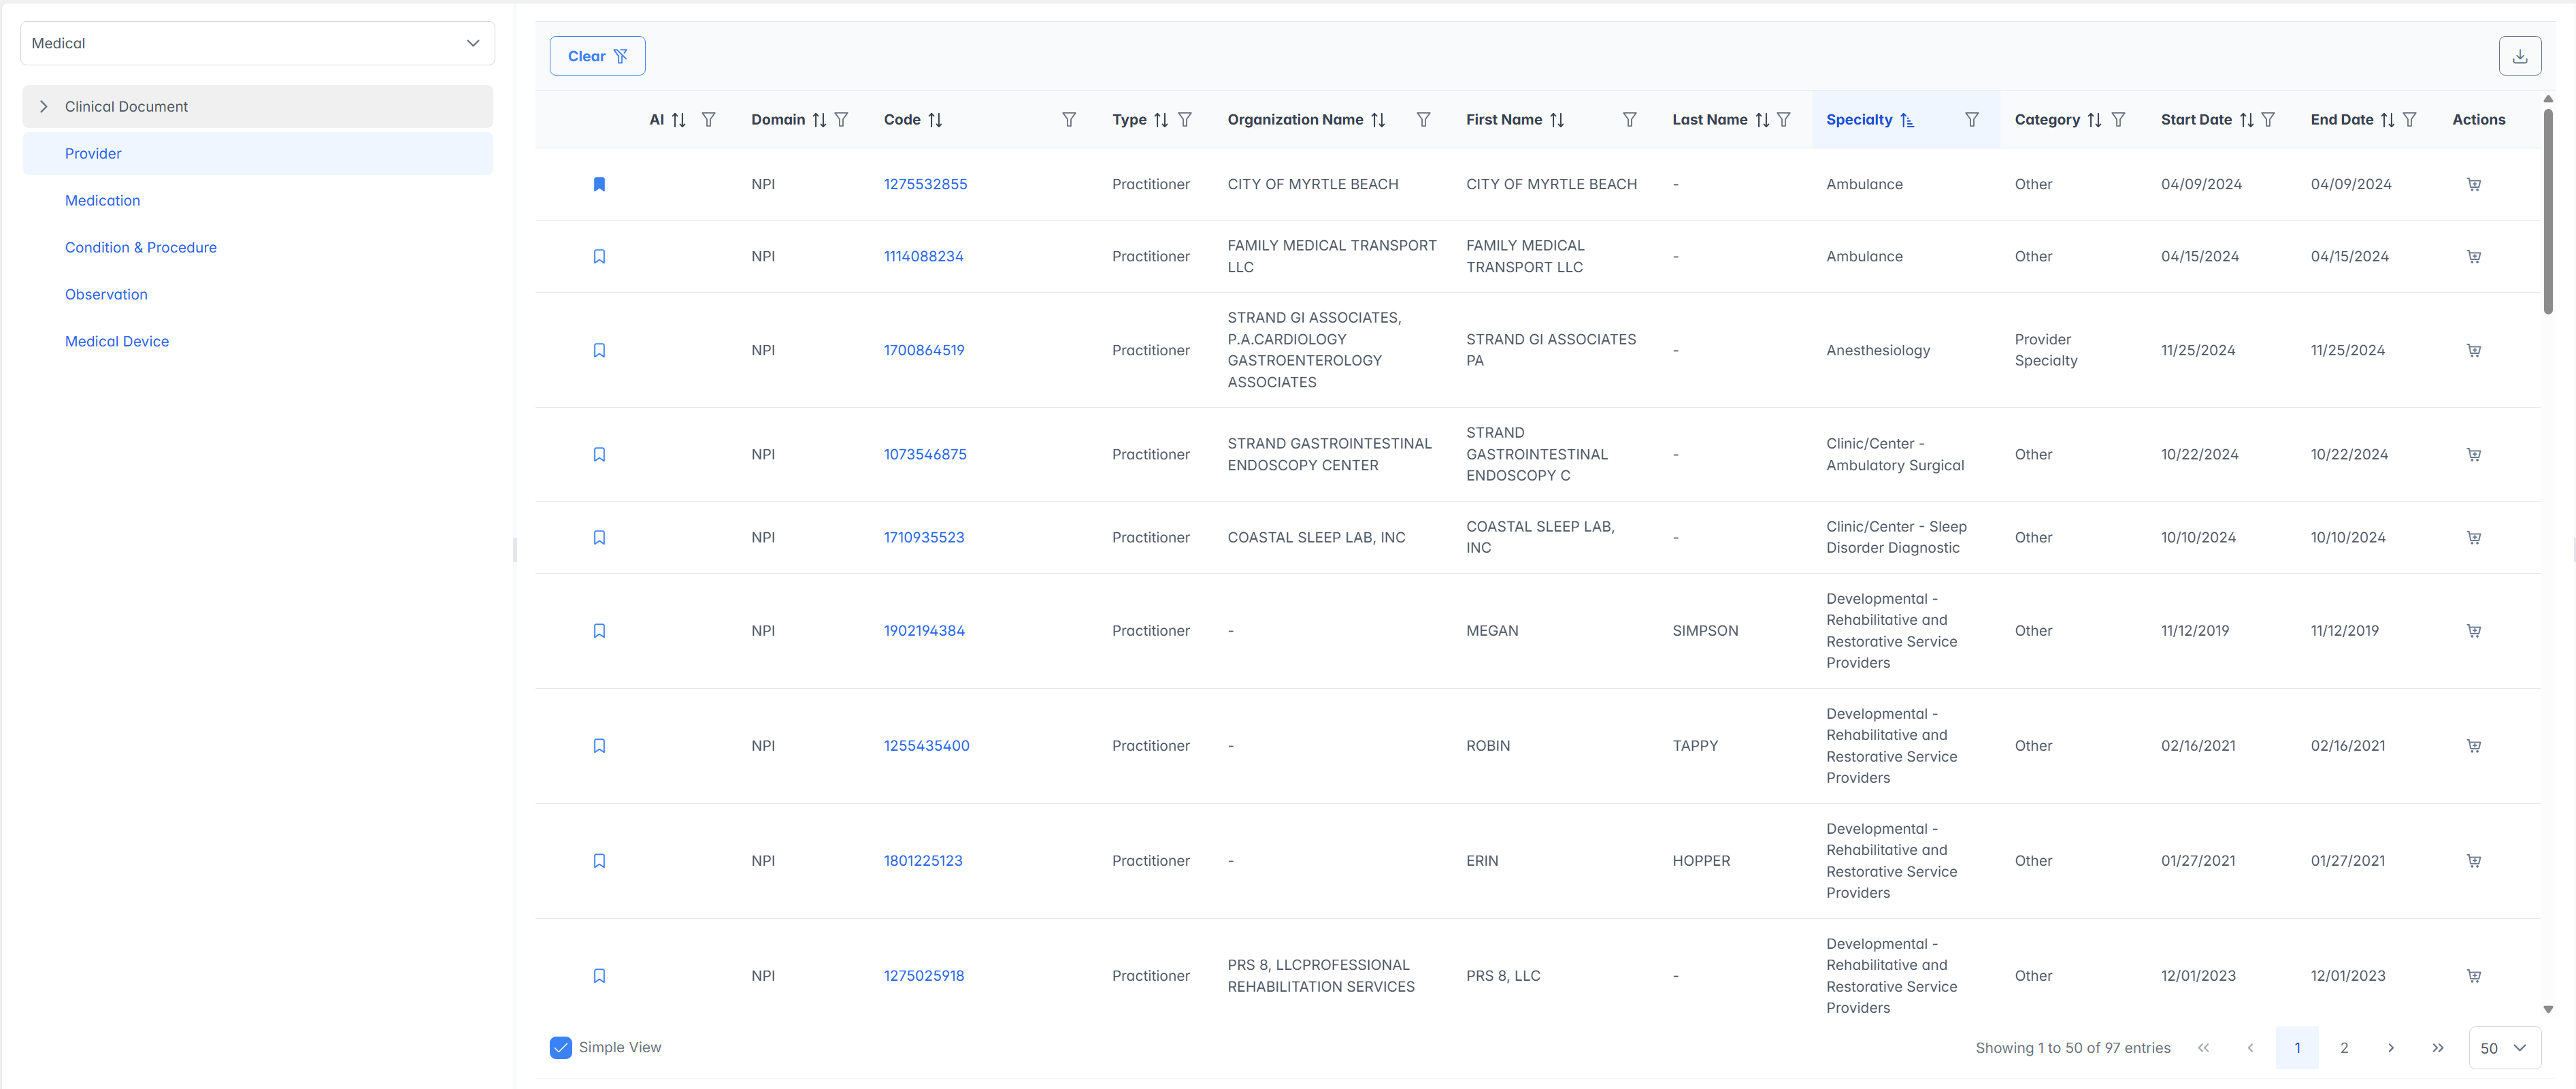Sort by the Code column arrows
This screenshot has height=1089, width=2576.
click(935, 120)
